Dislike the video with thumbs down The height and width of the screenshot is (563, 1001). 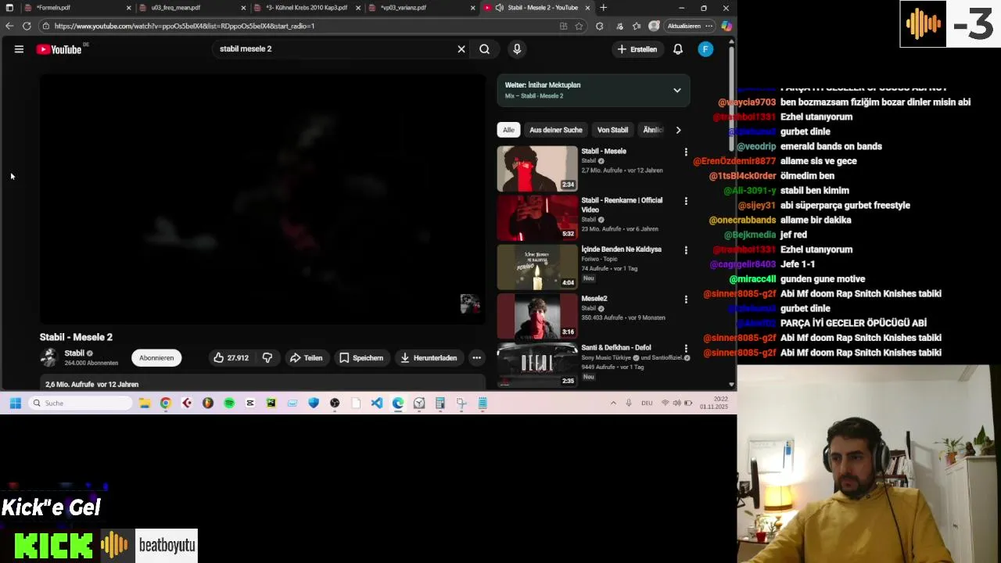(x=267, y=358)
